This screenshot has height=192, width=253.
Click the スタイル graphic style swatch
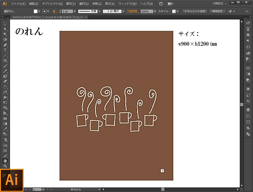[x=174, y=11]
